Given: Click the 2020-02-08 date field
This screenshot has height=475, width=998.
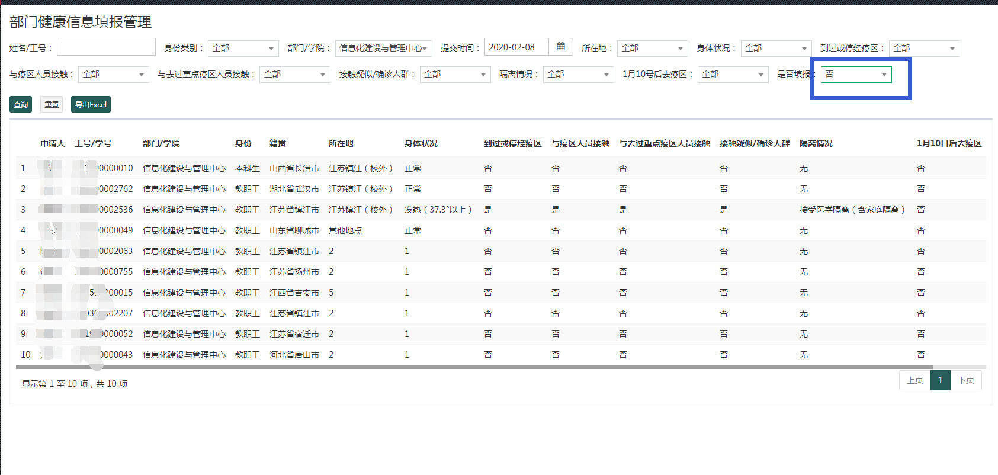Looking at the screenshot, I should (x=516, y=47).
